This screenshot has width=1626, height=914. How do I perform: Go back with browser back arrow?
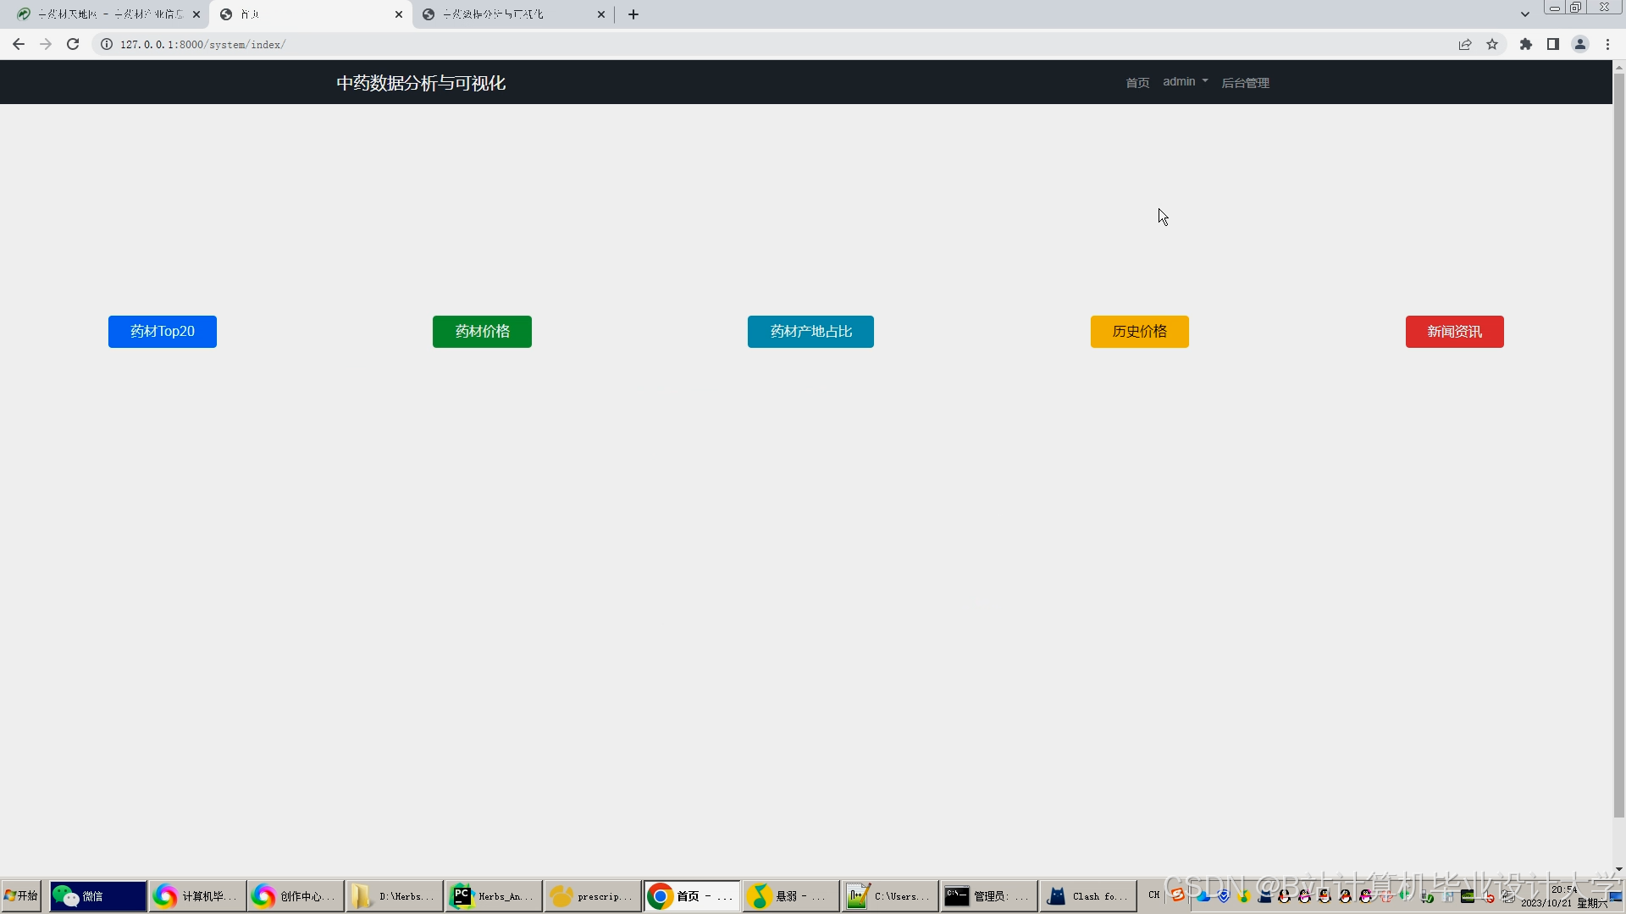click(19, 44)
